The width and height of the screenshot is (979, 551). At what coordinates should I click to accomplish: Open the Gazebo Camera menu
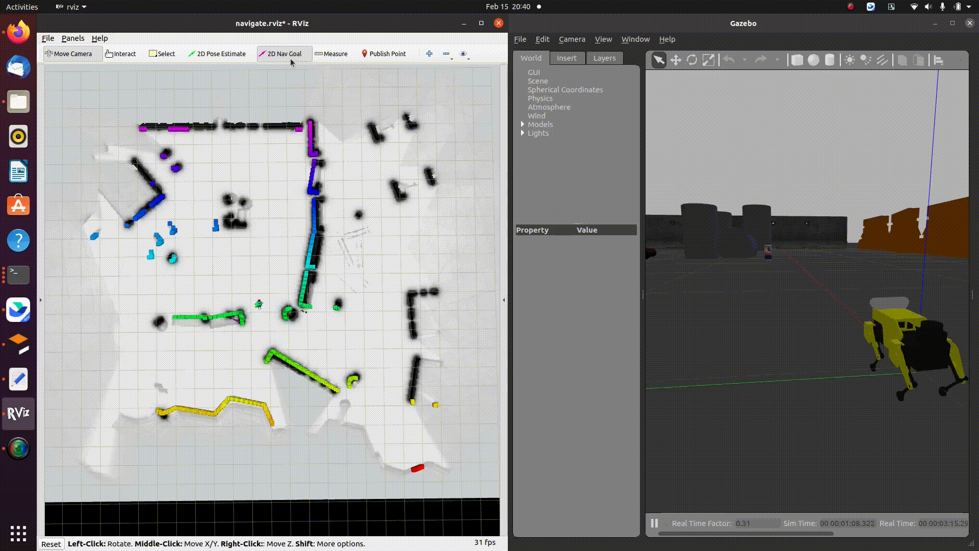click(x=572, y=39)
